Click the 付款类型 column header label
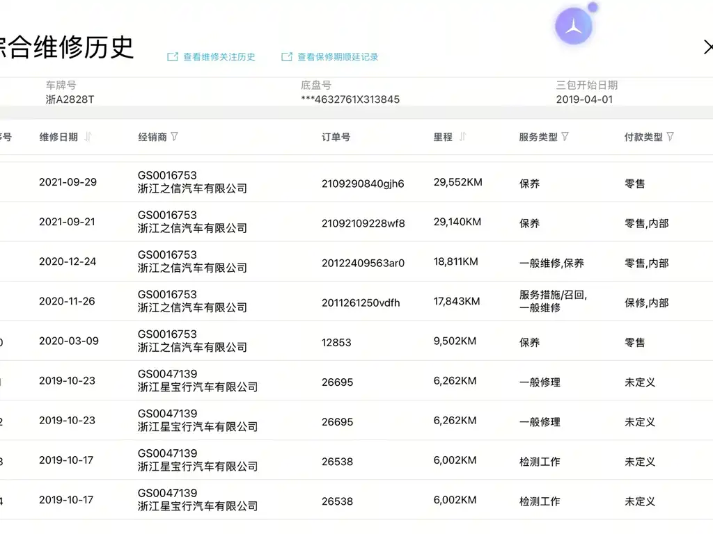The image size is (713, 534). tap(643, 137)
